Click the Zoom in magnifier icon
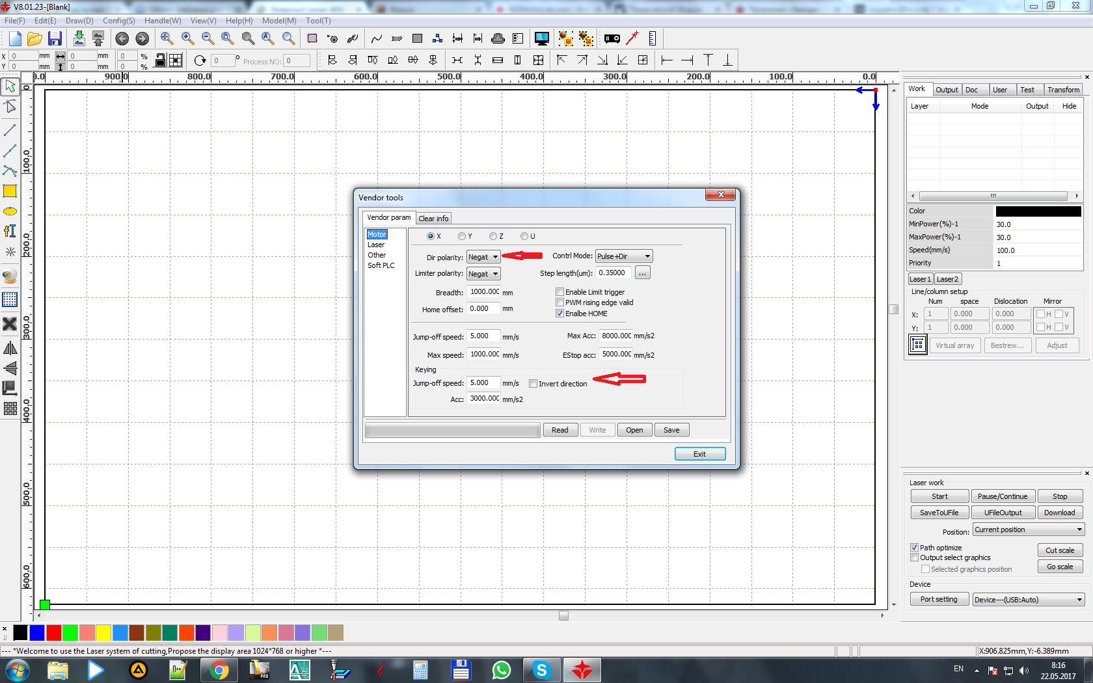The width and height of the screenshot is (1093, 683). (187, 38)
